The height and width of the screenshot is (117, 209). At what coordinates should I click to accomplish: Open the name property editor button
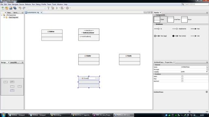tap(207, 67)
